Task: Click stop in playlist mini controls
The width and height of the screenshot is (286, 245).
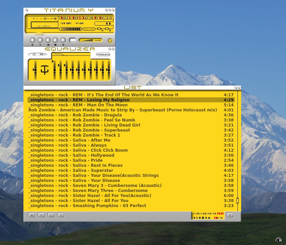Action: (203, 218)
